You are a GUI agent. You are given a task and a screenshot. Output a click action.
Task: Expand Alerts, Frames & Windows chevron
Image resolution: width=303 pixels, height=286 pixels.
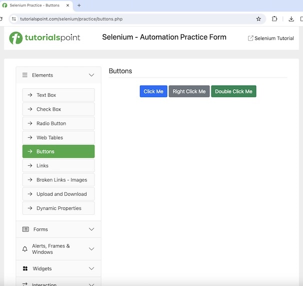(91, 249)
